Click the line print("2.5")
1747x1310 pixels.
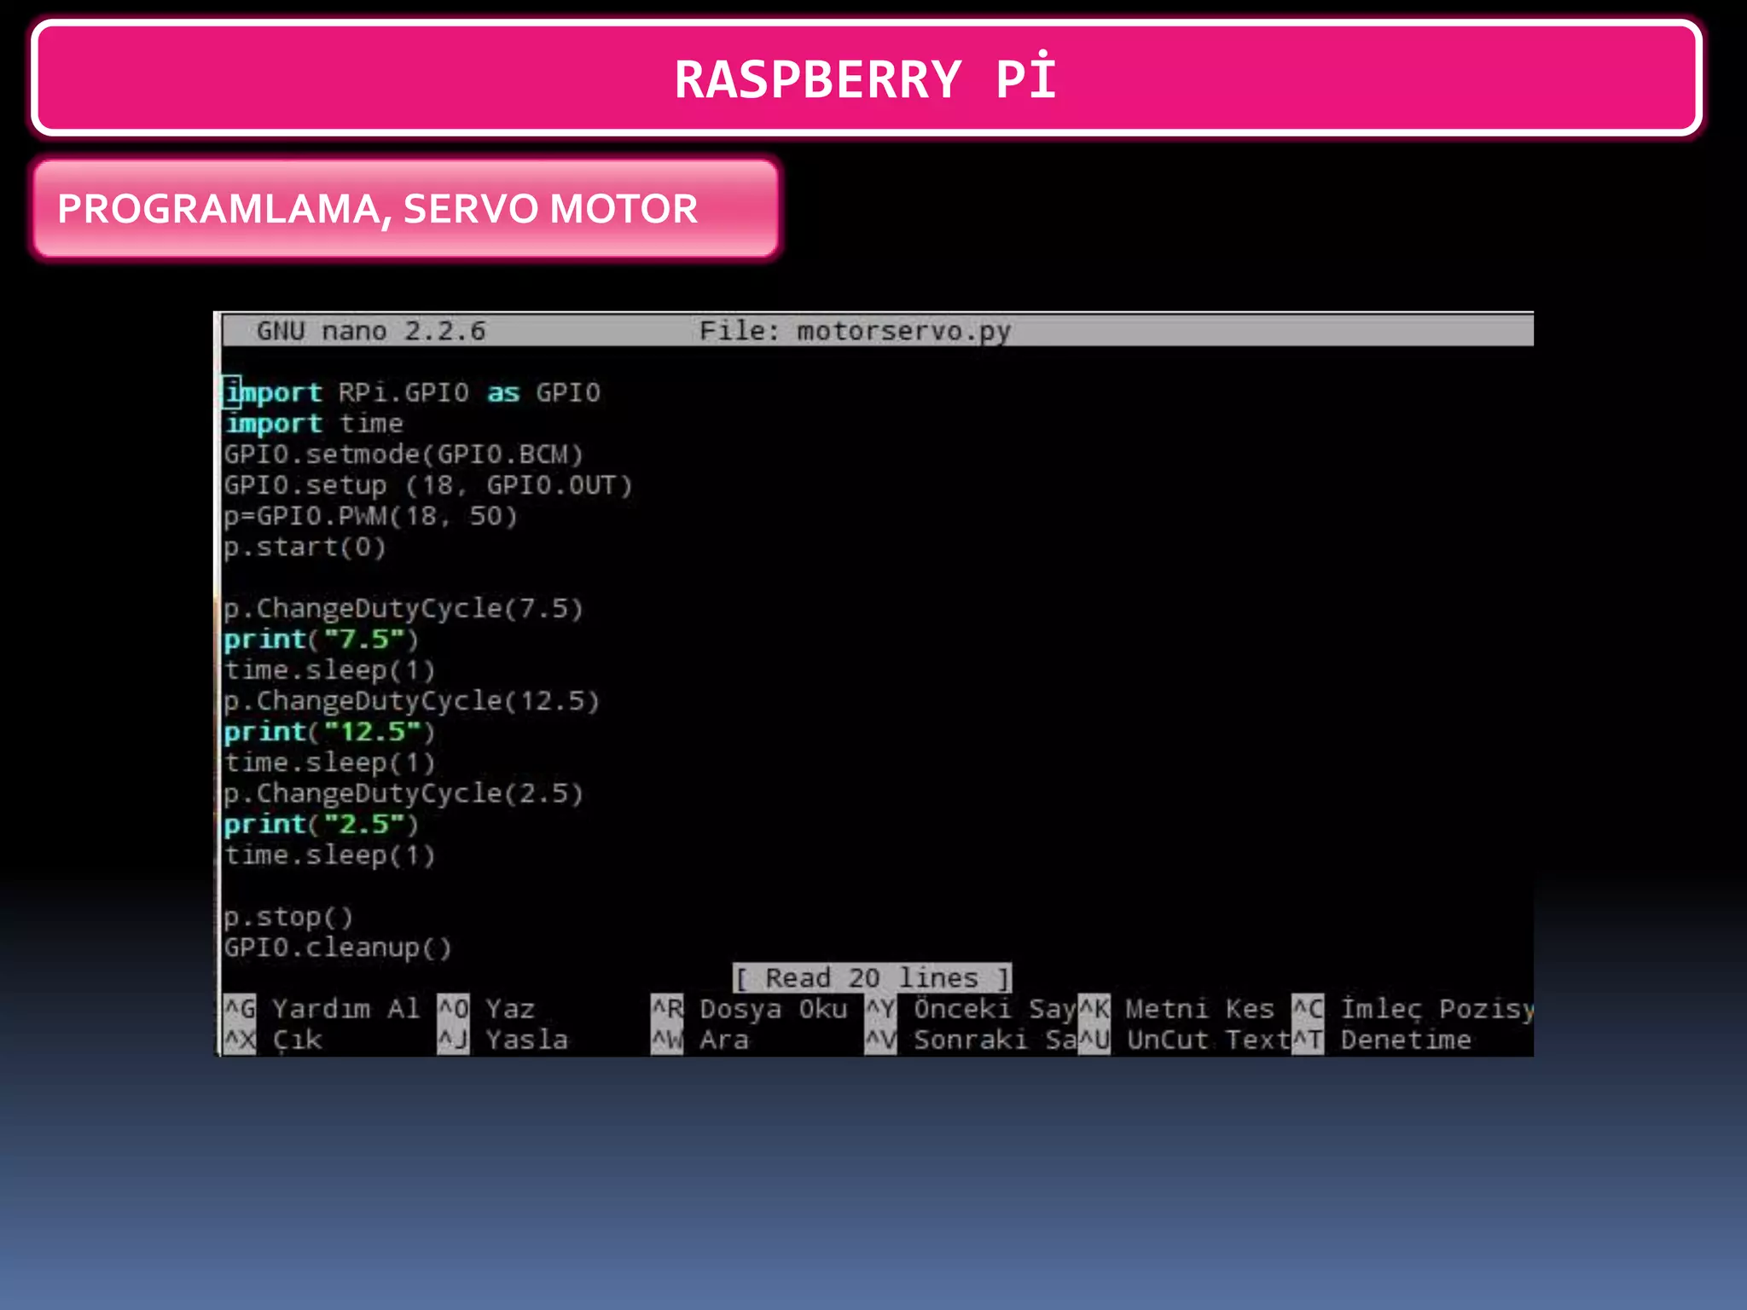coord(321,825)
